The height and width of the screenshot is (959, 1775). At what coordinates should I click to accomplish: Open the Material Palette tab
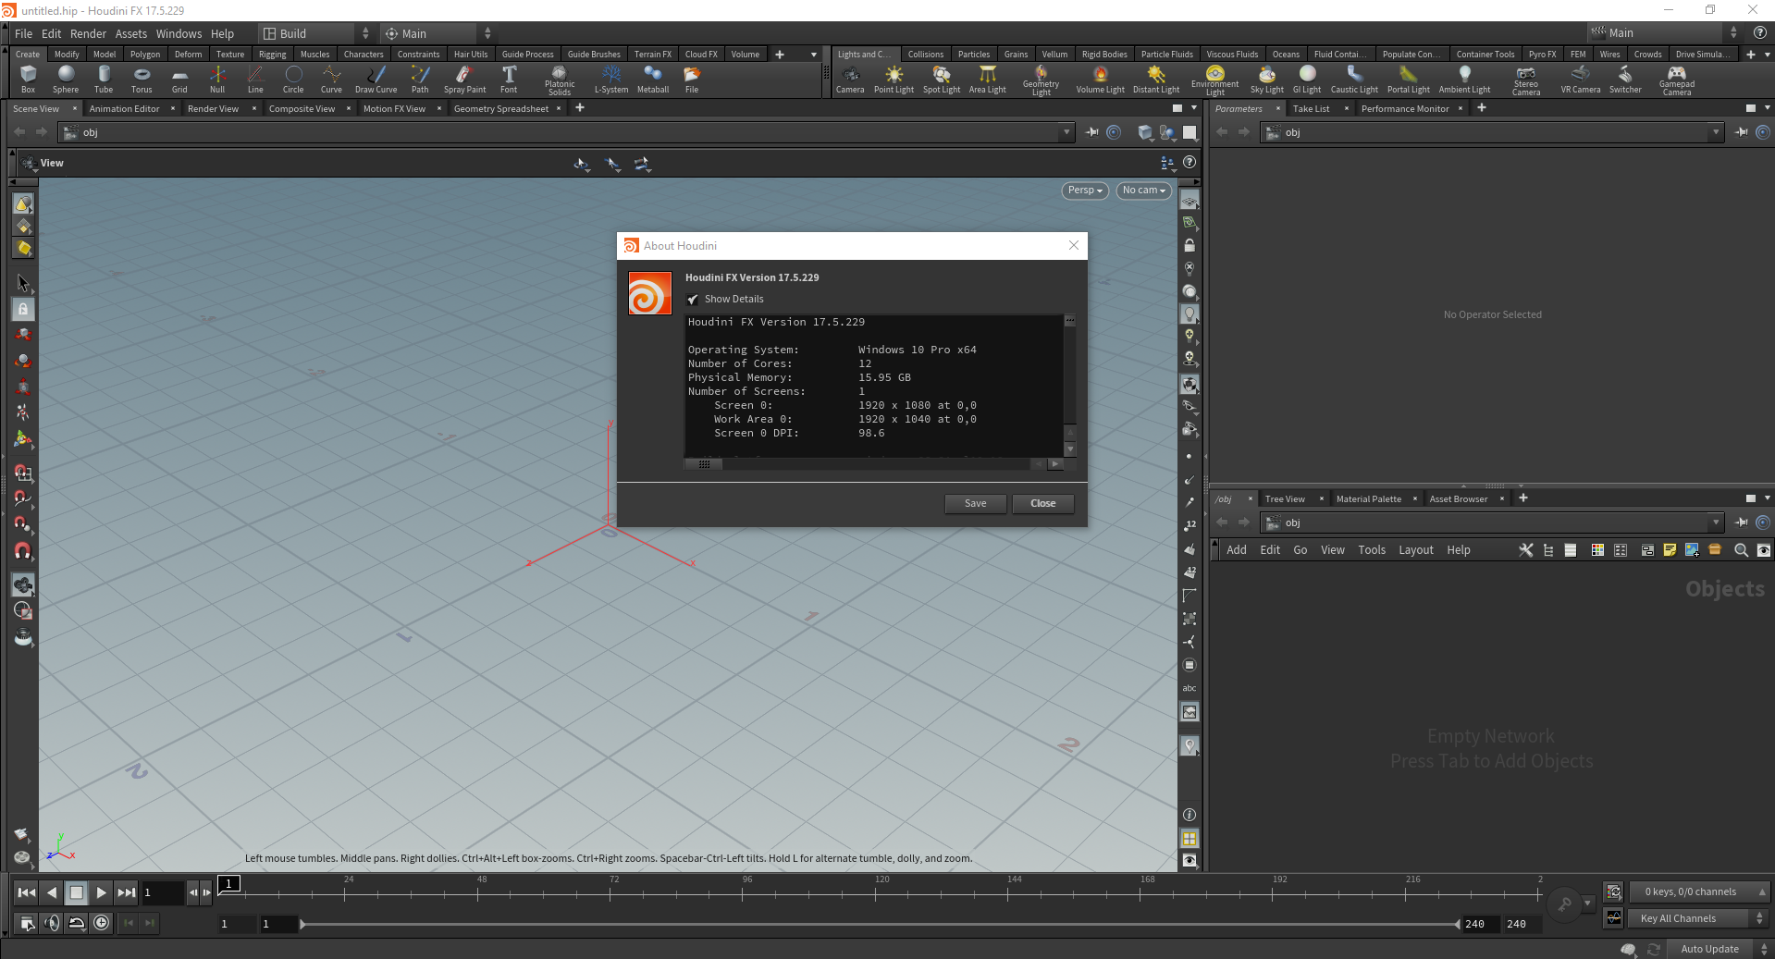1368,499
